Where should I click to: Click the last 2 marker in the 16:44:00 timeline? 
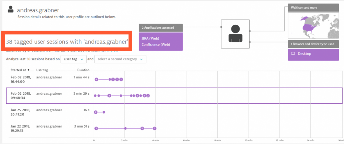point(121,79)
